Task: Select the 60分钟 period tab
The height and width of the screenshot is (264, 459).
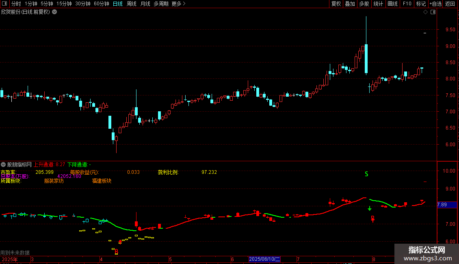Action: [101, 4]
